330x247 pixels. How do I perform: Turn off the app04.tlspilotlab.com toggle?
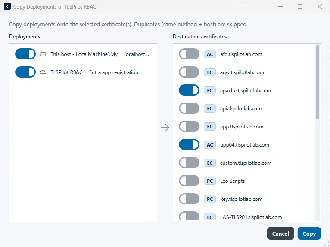click(189, 144)
